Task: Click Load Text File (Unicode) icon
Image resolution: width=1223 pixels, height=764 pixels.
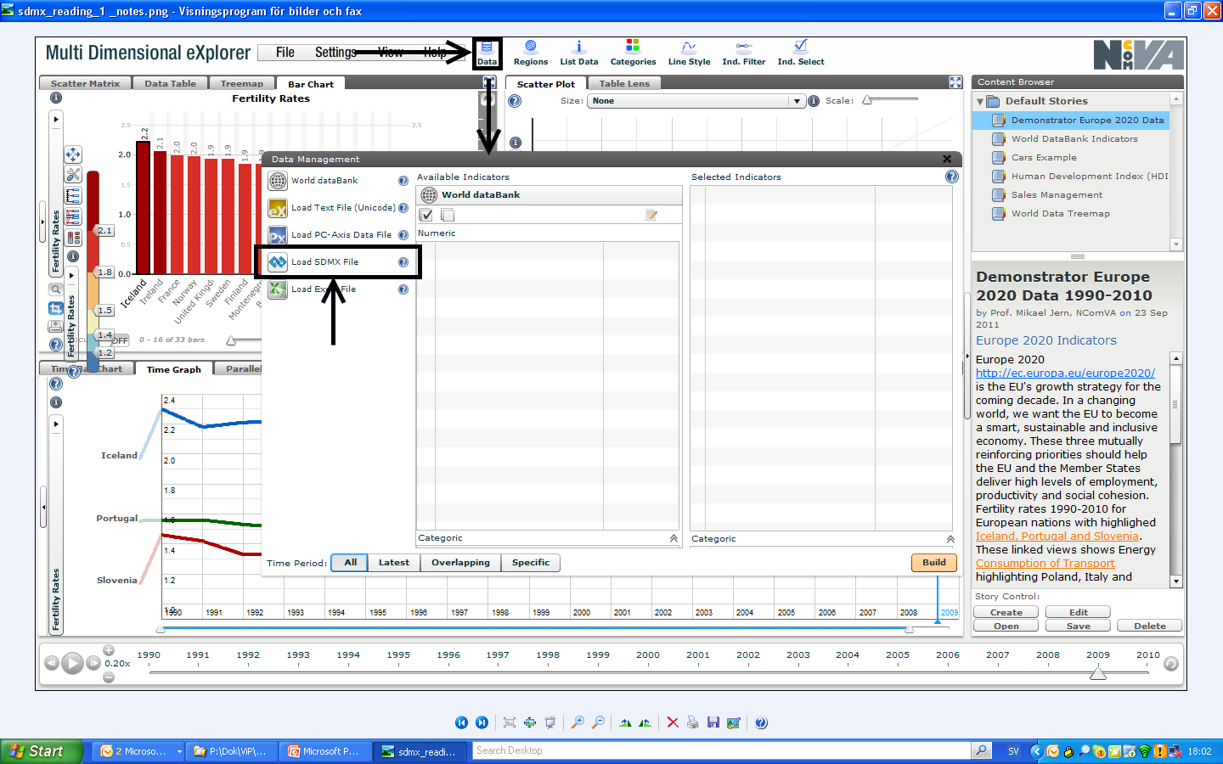Action: tap(278, 208)
